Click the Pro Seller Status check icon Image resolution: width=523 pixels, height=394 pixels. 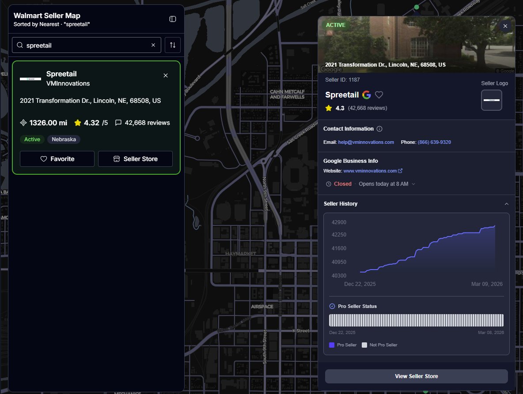332,306
